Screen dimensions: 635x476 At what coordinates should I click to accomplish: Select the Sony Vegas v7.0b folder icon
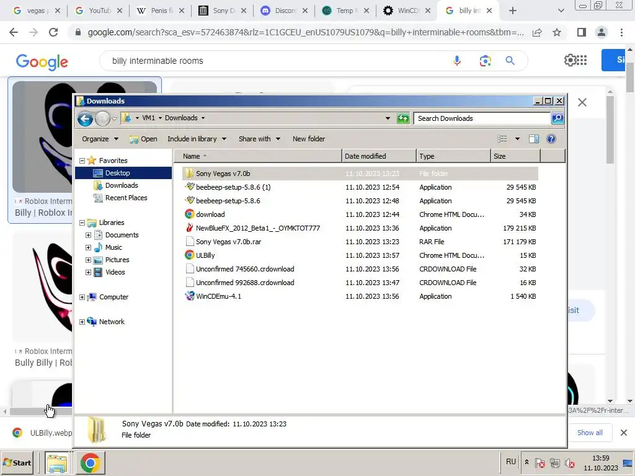(x=189, y=174)
